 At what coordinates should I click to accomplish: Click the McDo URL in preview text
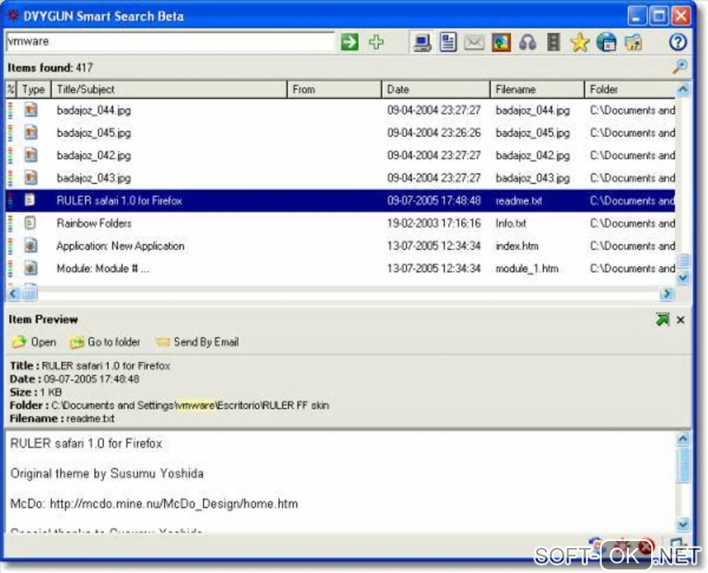click(174, 504)
